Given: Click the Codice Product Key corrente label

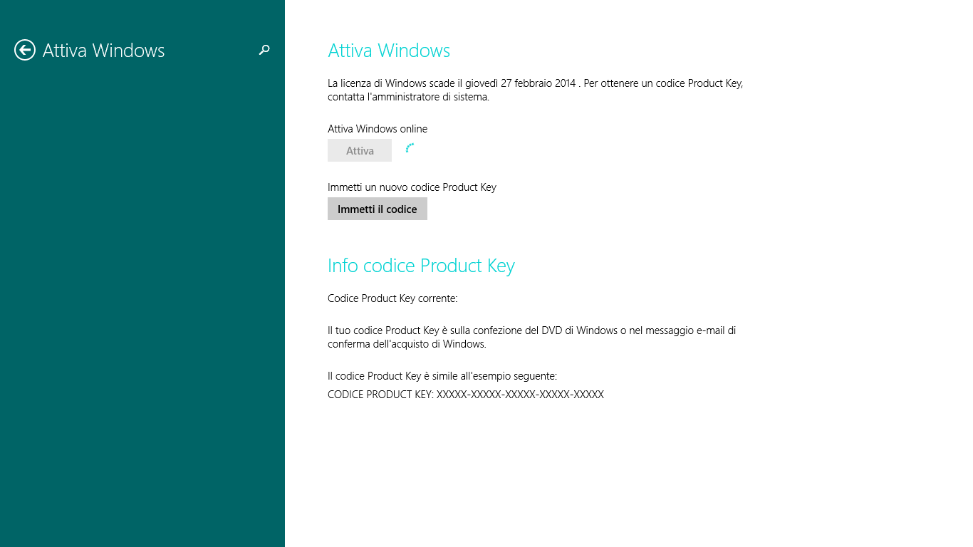Looking at the screenshot, I should pyautogui.click(x=392, y=298).
